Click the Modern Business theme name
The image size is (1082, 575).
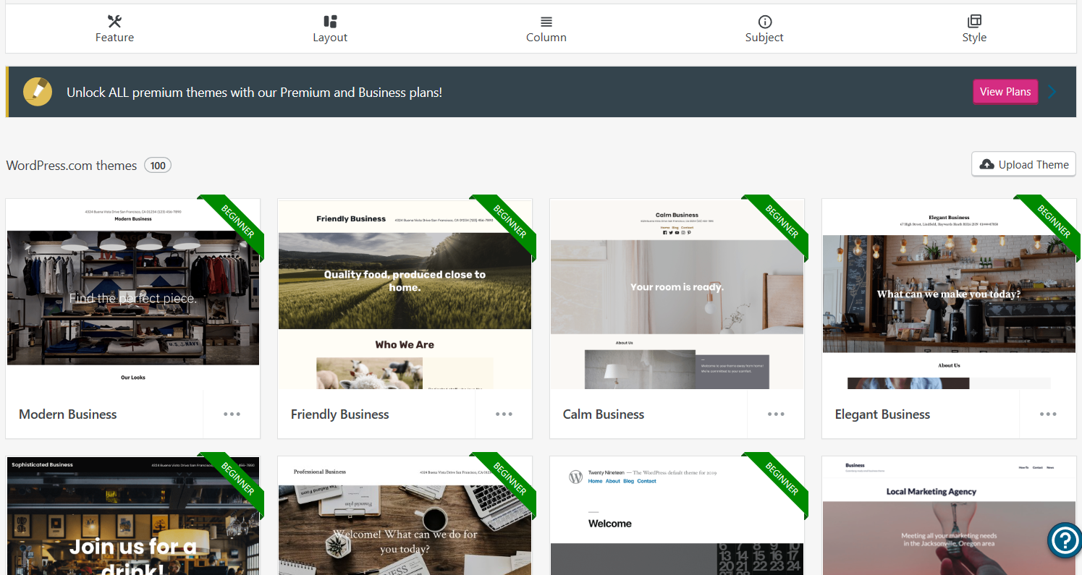67,414
